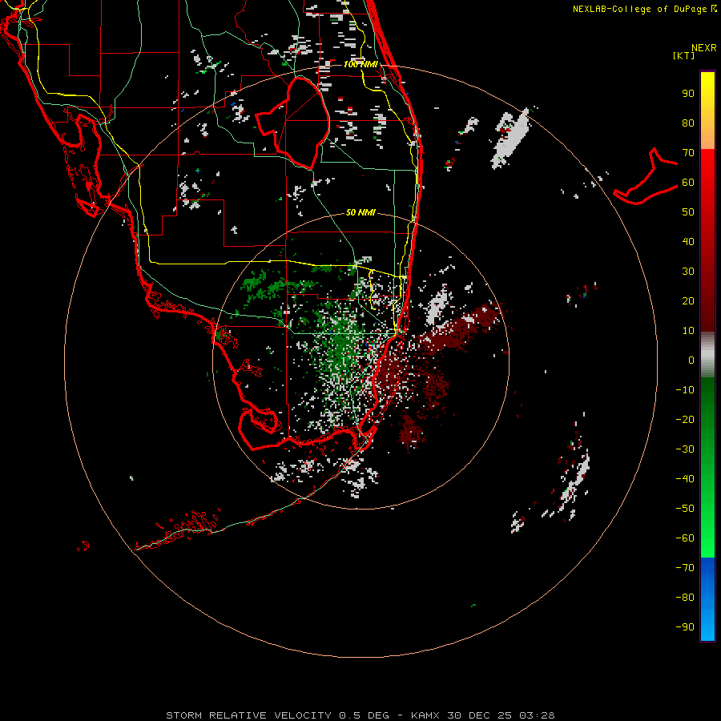Image resolution: width=721 pixels, height=721 pixels.
Task: Click the positive 80 scale value
Action: click(688, 123)
